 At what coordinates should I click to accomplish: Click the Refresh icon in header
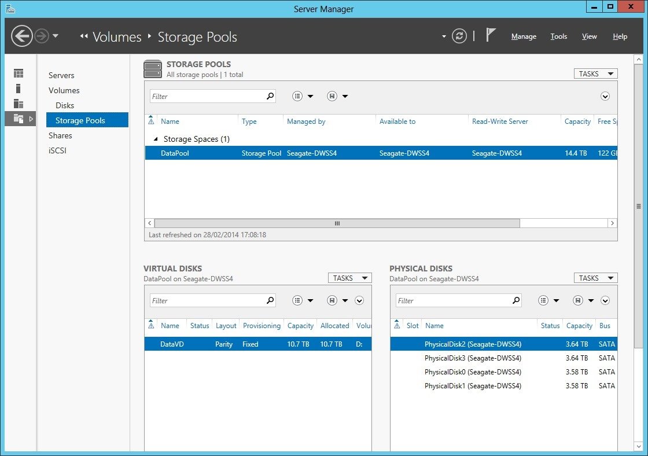pos(459,36)
